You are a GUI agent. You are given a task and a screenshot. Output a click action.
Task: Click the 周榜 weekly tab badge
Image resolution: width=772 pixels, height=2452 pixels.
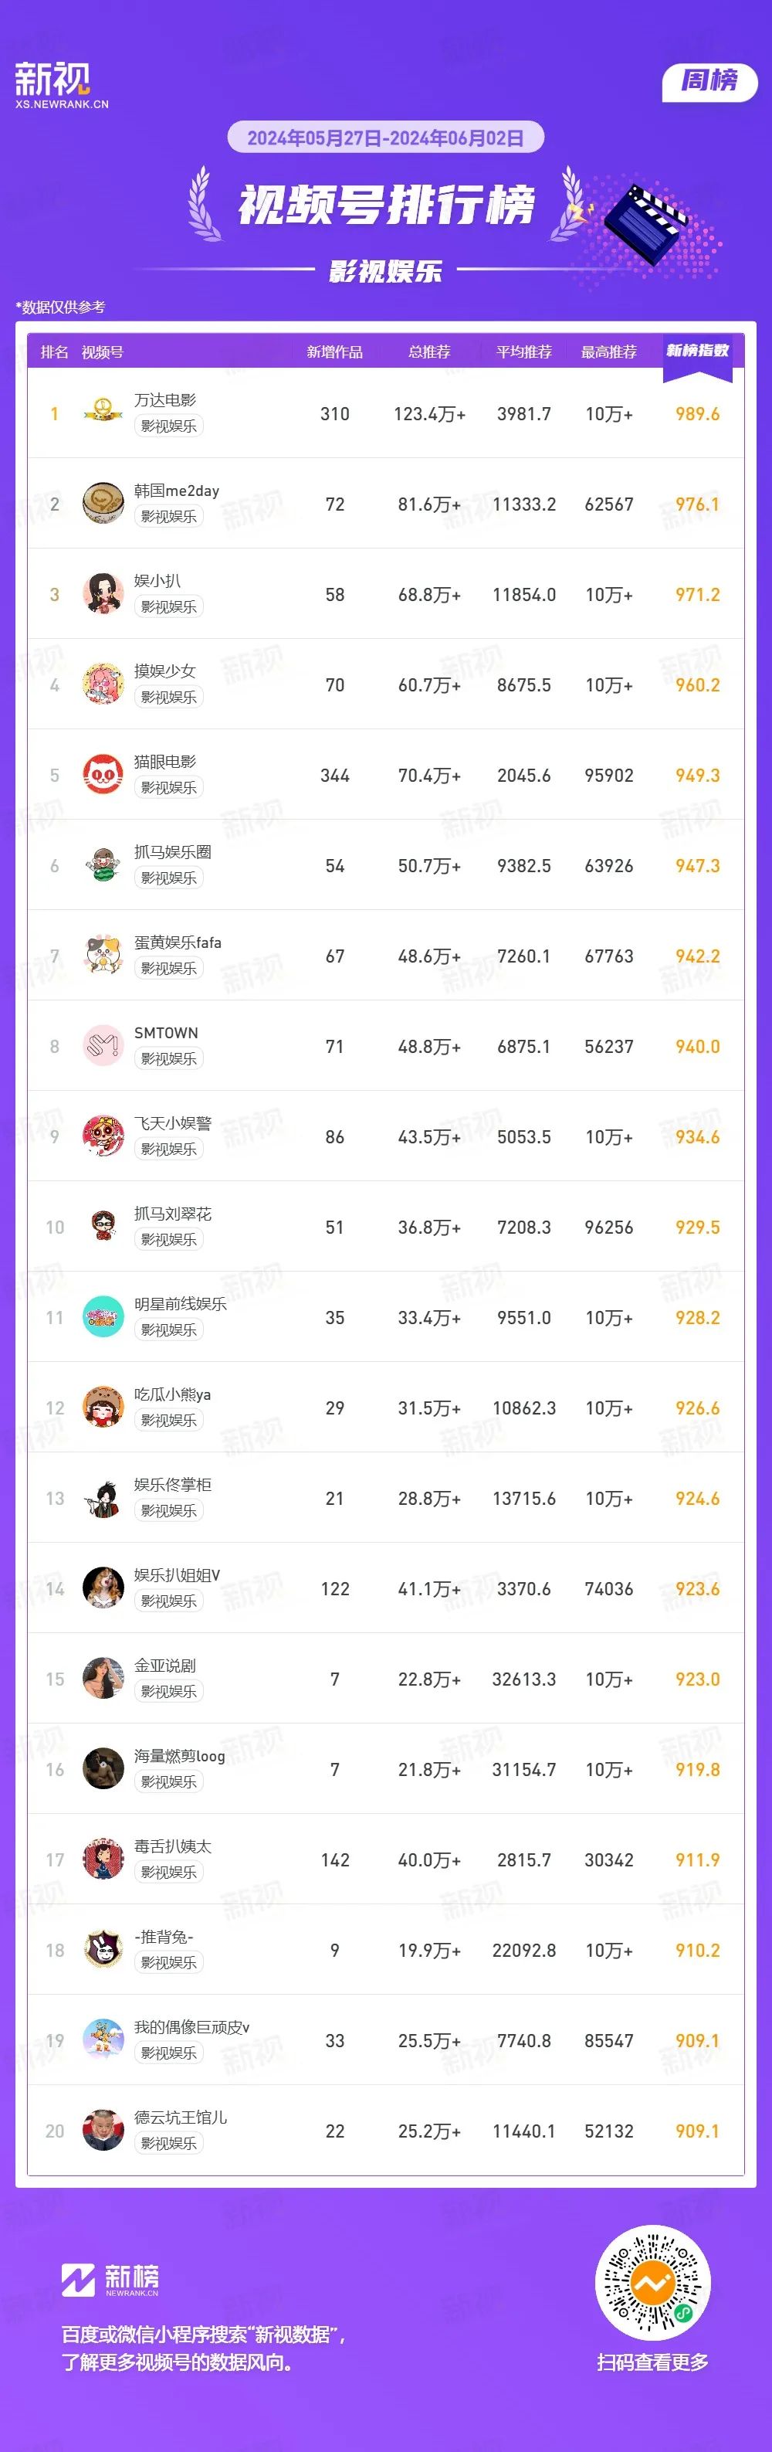709,82
